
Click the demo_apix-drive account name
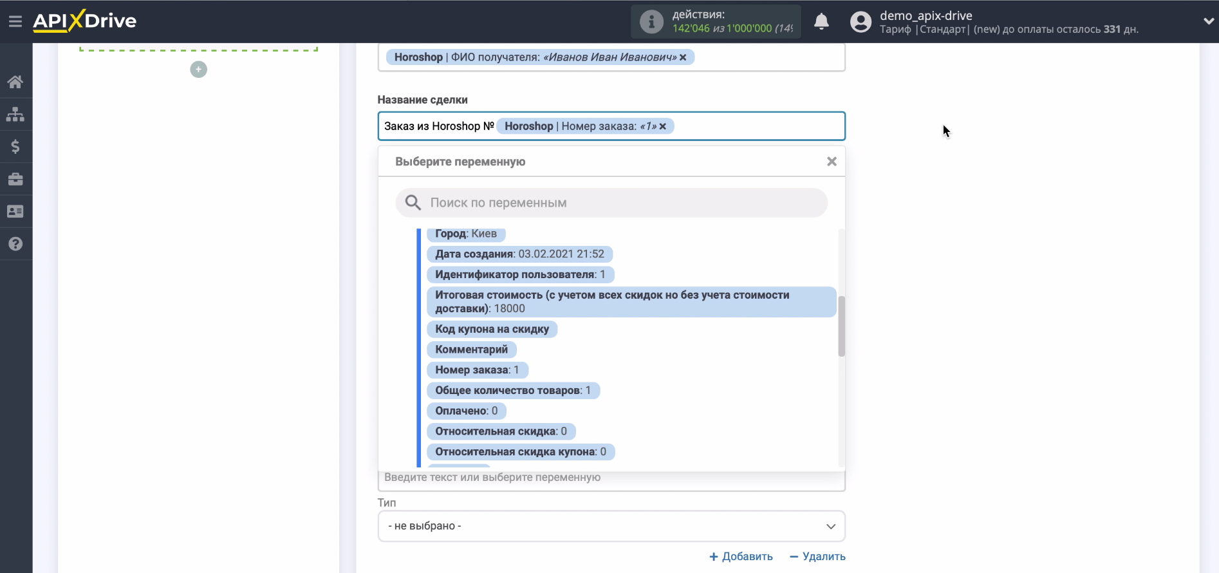(x=926, y=15)
